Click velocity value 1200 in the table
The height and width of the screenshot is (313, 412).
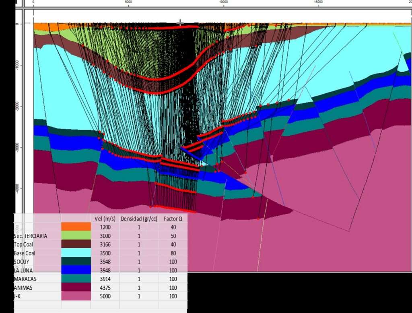point(105,227)
